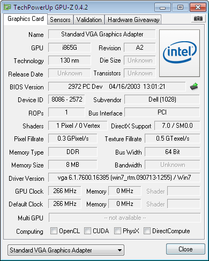
Task: Click the BIOS Version field
Action: click(x=117, y=87)
